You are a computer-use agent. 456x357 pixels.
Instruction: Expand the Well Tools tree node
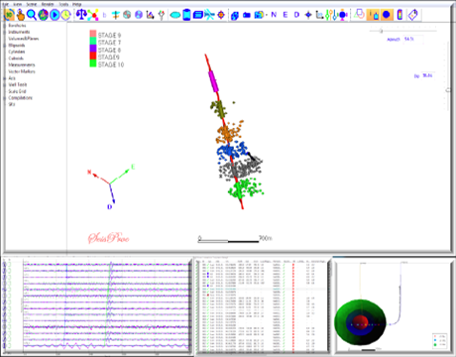[4, 85]
